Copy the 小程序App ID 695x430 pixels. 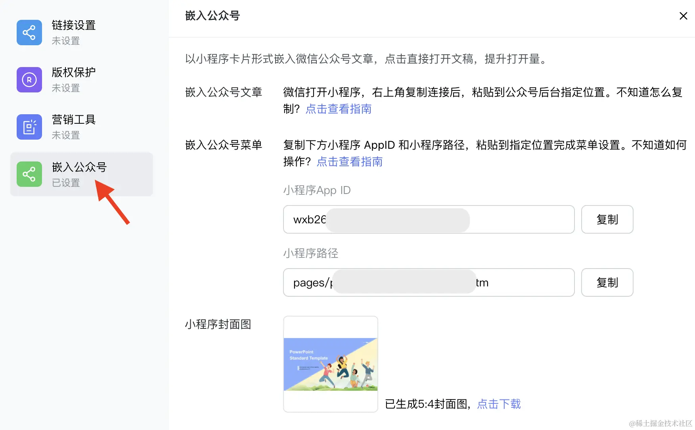[607, 219]
